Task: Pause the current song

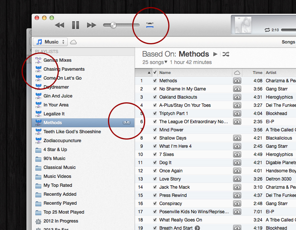Action: (x=76, y=25)
